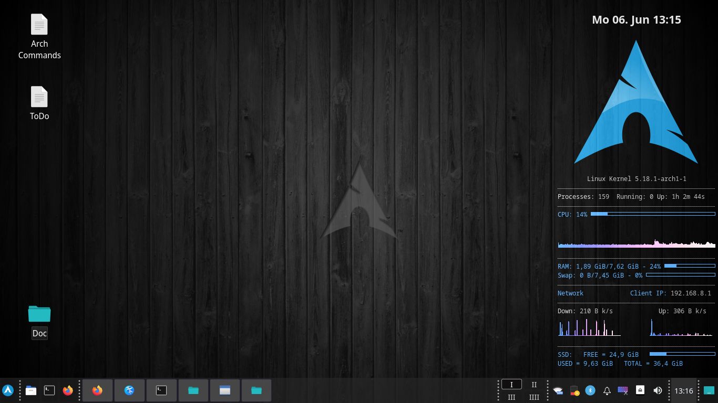Select the ToDo desktop file
This screenshot has width=718, height=403.
click(39, 103)
